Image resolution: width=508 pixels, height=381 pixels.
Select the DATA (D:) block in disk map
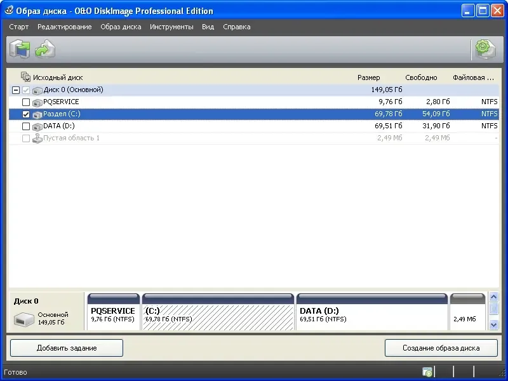372,312
